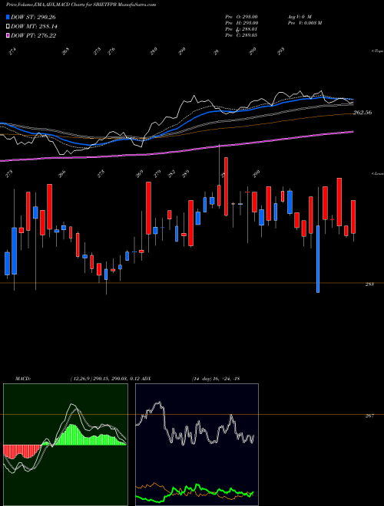Click the 'Pre O: 293.00' value

point(241,17)
